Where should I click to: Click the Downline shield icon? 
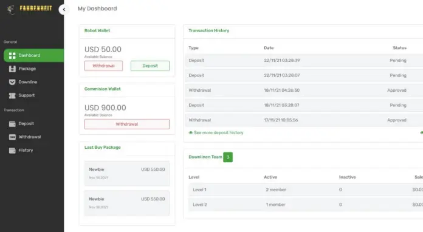[x=12, y=82]
